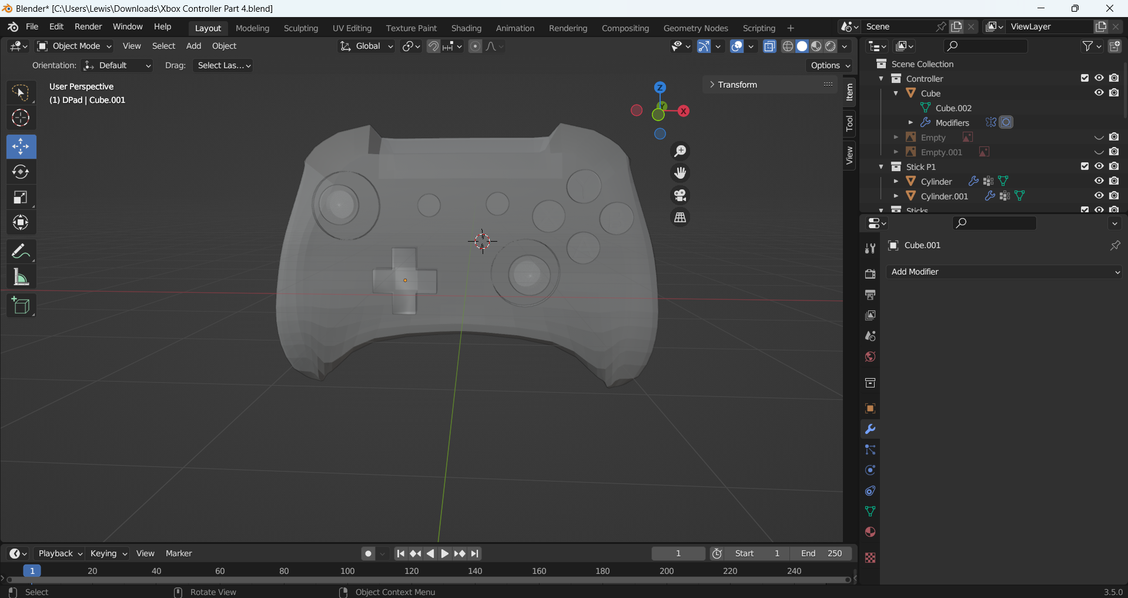The width and height of the screenshot is (1128, 598).
Task: Open the Object Mode dropdown
Action: (74, 46)
